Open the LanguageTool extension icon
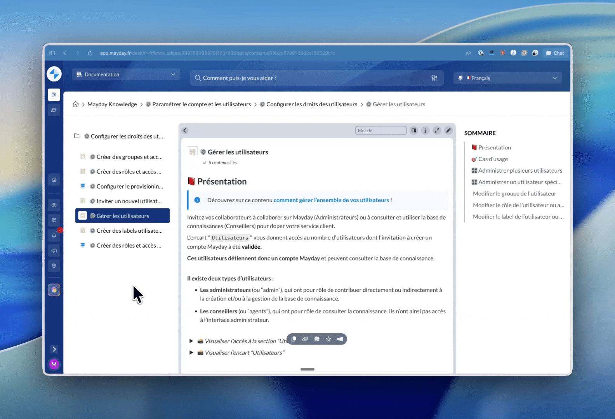615x419 pixels. point(492,53)
